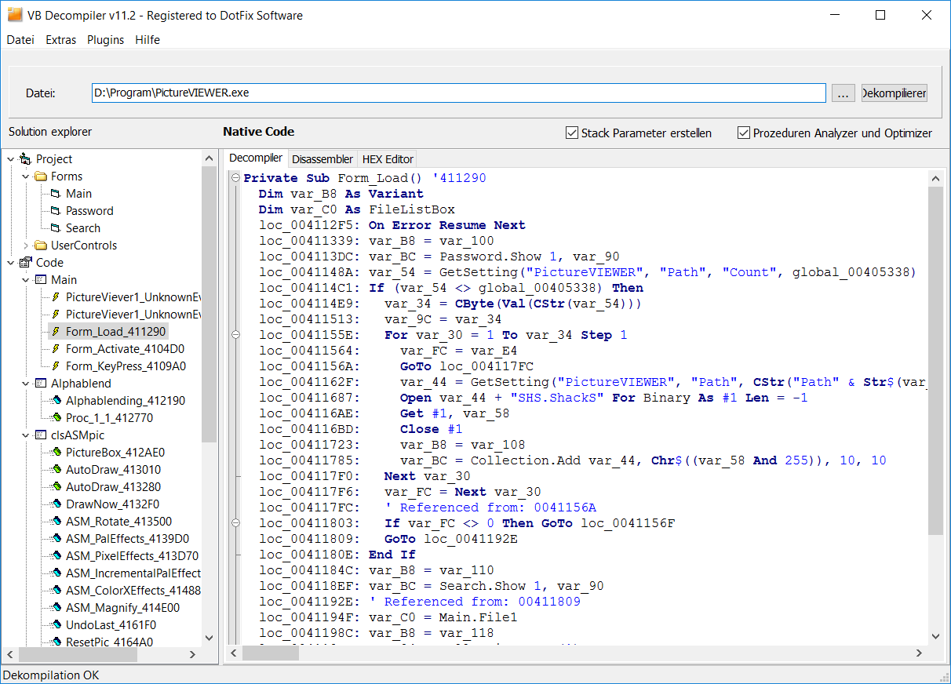The width and height of the screenshot is (951, 684).
Task: Collapse the Code tree node
Action: tap(10, 263)
